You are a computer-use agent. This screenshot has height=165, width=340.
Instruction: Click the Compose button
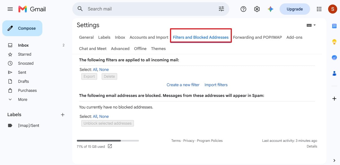22,28
